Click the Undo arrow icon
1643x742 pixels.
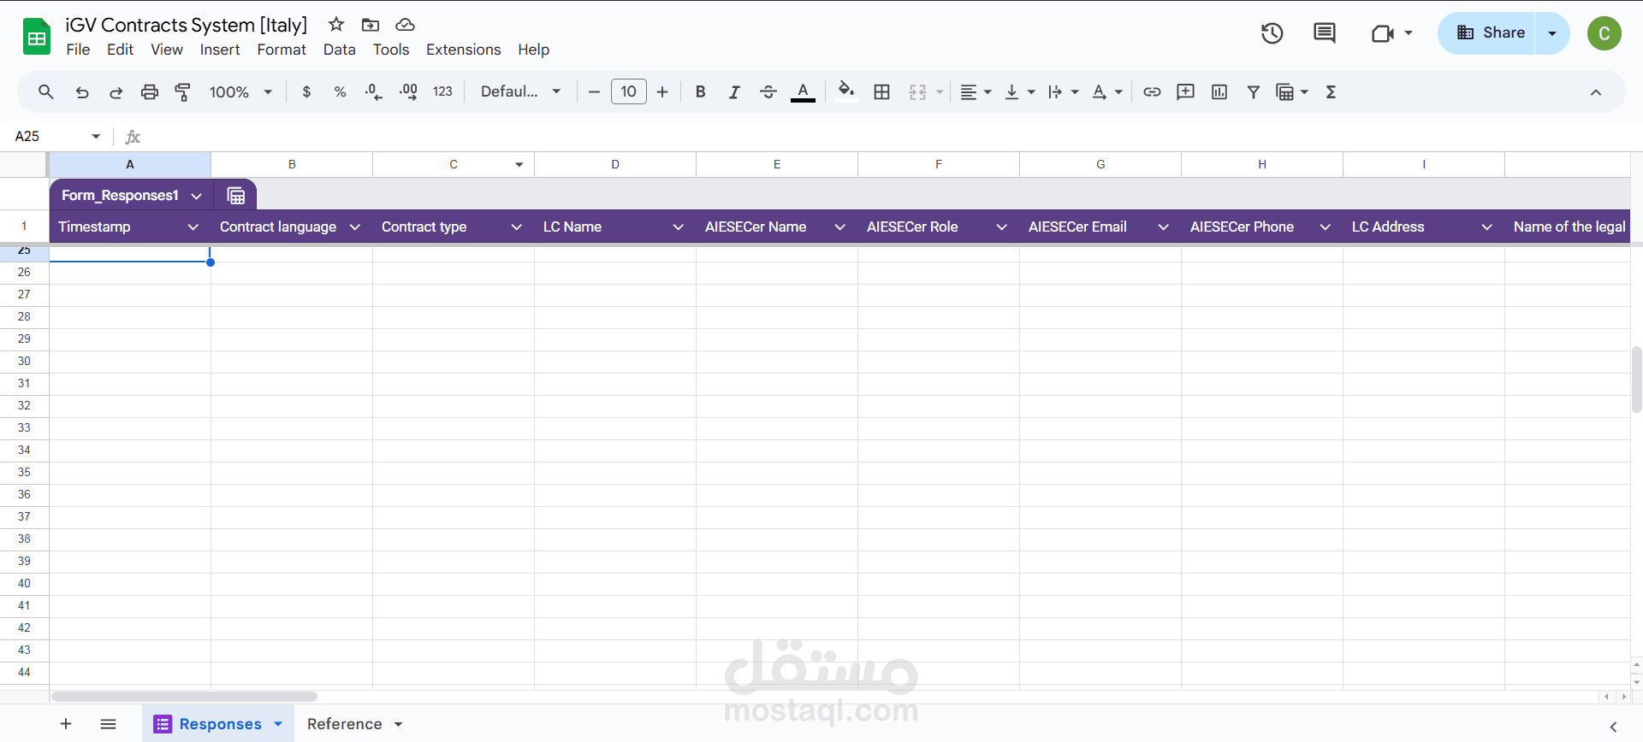pos(82,92)
